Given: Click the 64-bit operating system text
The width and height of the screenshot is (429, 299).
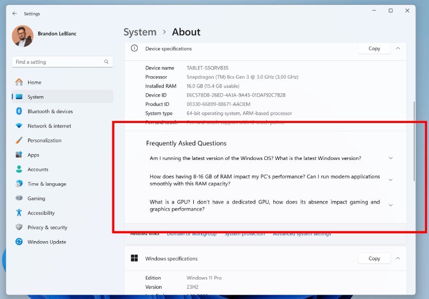Looking at the screenshot, I should 239,113.
